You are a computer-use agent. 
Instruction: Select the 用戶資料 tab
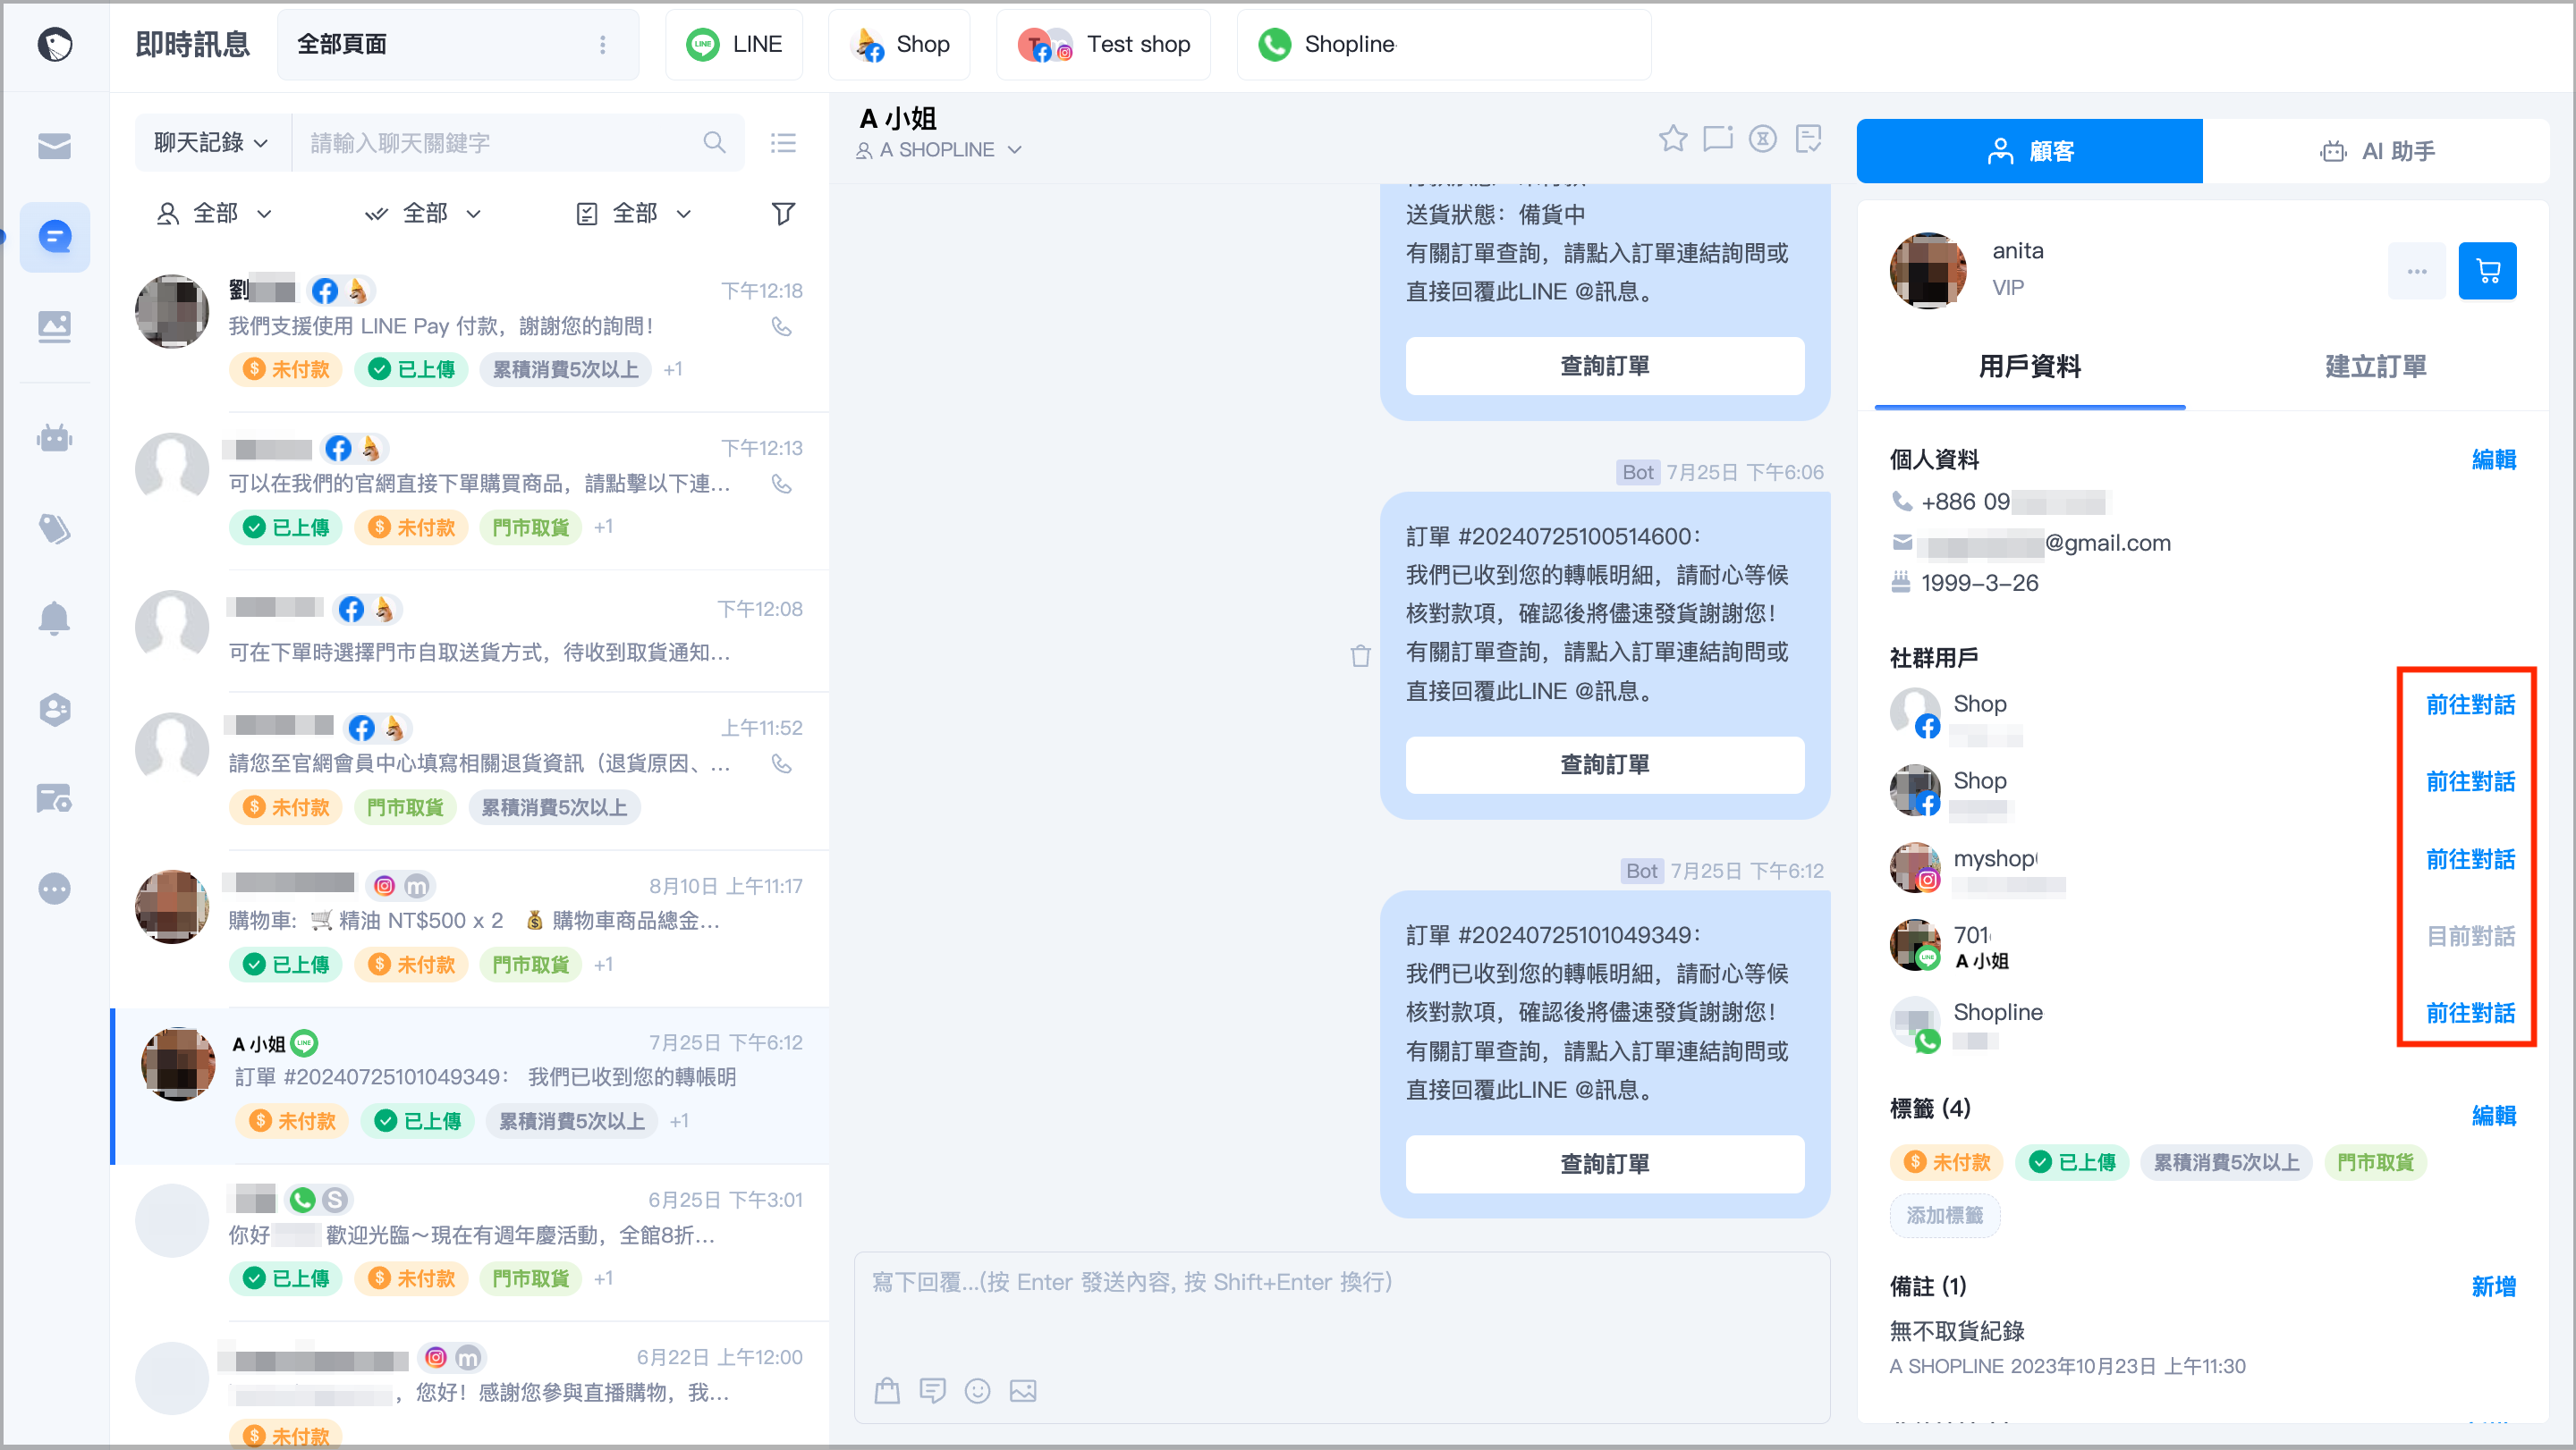pyautogui.click(x=2029, y=367)
